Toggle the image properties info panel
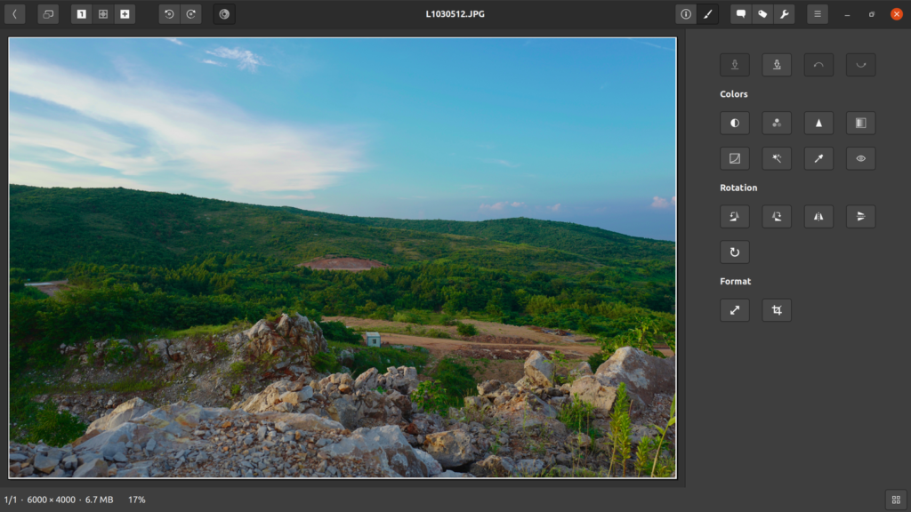Viewport: 911px width, 512px height. 686,14
